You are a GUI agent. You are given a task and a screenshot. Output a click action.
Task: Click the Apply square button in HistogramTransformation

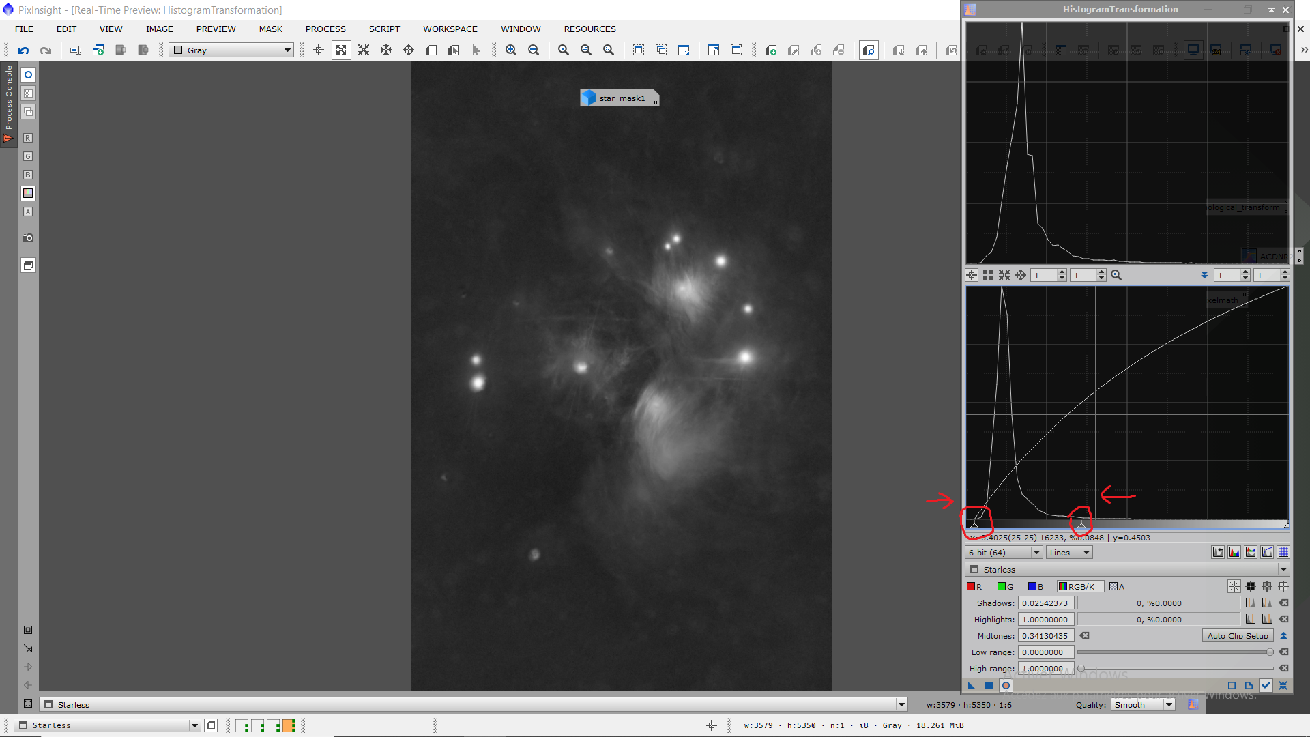click(x=989, y=685)
